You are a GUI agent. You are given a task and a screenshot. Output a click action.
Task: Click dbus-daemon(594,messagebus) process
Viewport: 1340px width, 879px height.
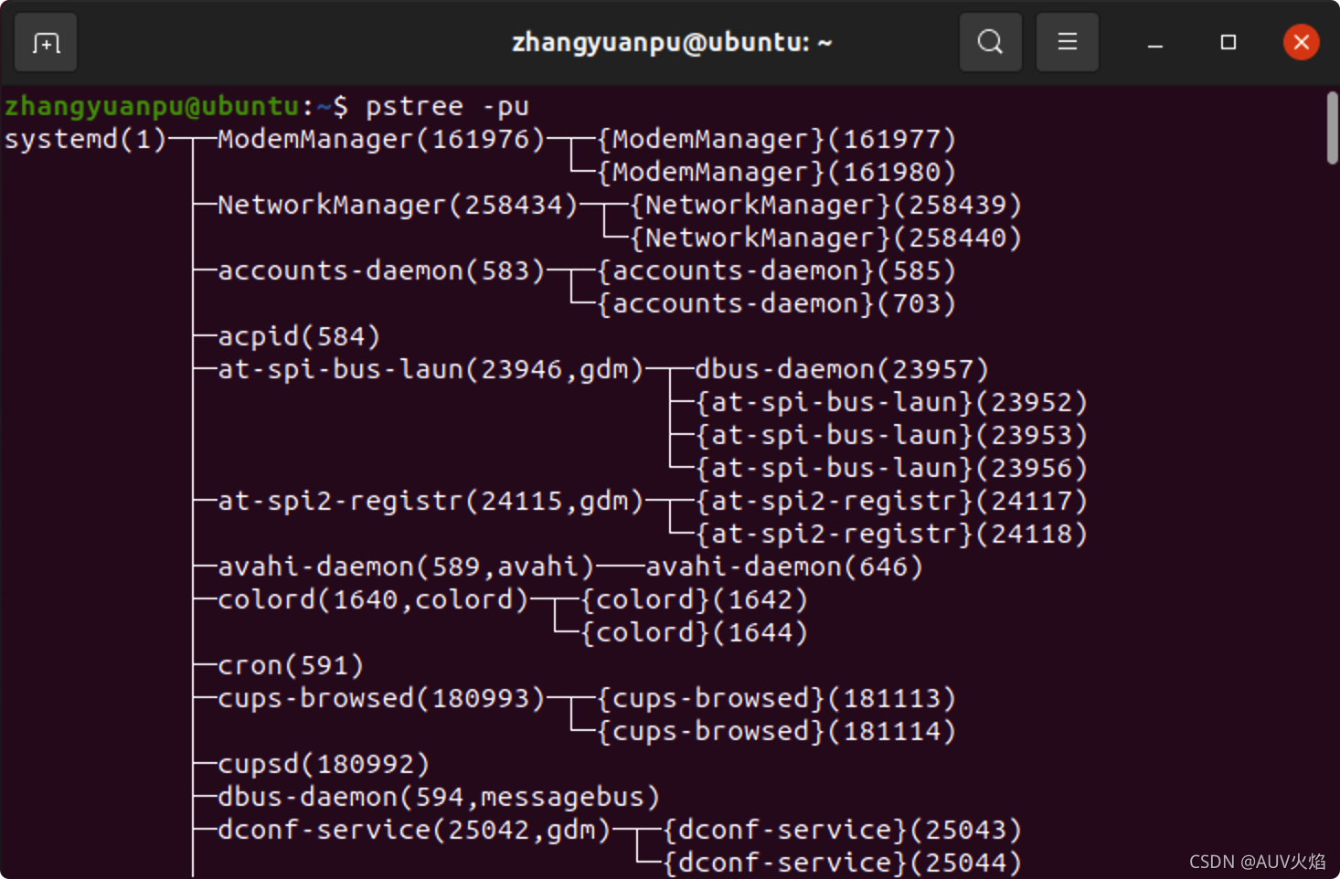[439, 797]
